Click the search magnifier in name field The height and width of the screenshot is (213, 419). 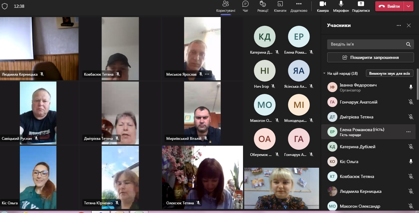[408, 44]
